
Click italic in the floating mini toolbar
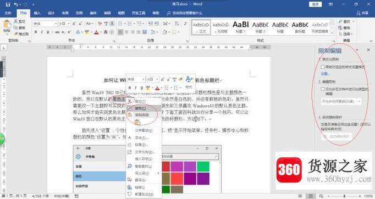tap(136, 88)
